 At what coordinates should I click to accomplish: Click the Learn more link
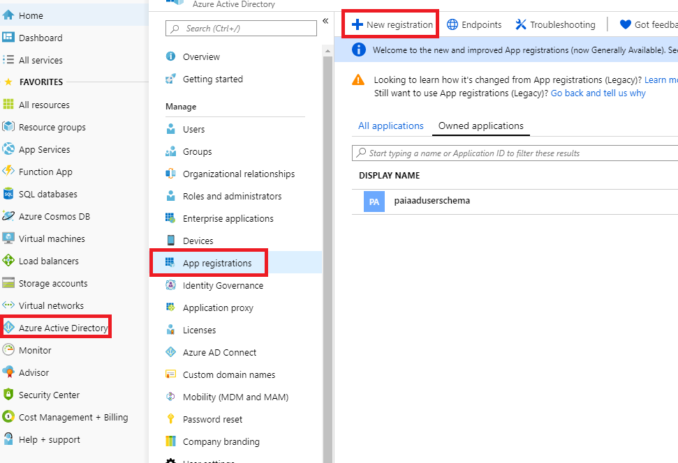[661, 79]
